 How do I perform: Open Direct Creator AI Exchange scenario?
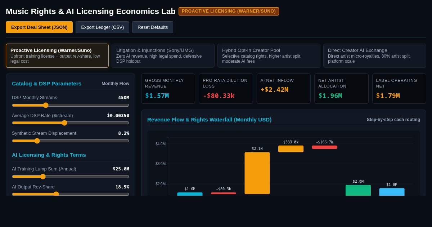[x=375, y=55]
